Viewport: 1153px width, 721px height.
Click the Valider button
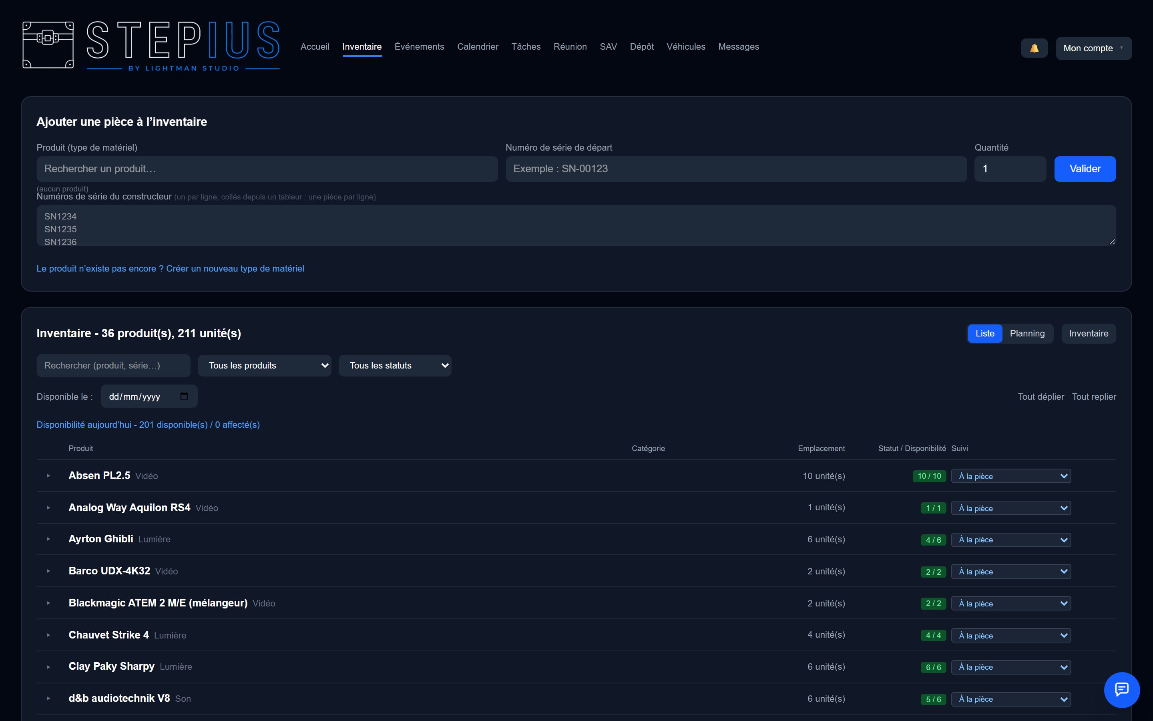pyautogui.click(x=1085, y=169)
